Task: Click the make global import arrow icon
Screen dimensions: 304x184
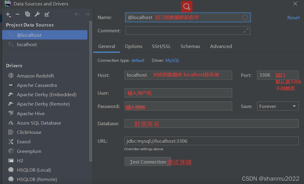Action: pos(47,14)
